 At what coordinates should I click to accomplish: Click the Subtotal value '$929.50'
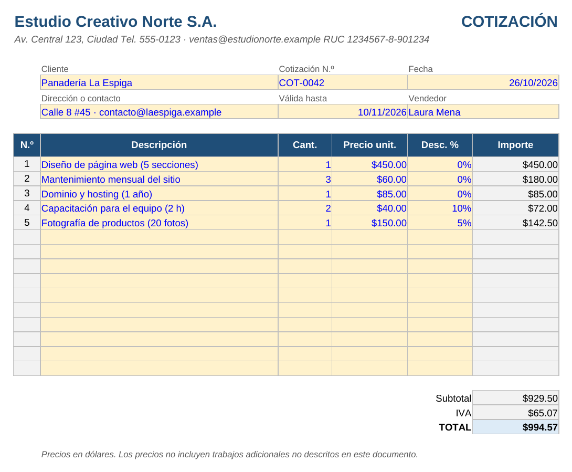pyautogui.click(x=515, y=398)
